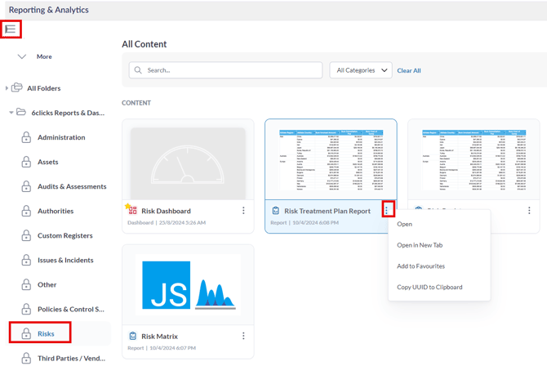This screenshot has height=366, width=547.
Task: Click the Authorities lock icon
Action: 26,211
